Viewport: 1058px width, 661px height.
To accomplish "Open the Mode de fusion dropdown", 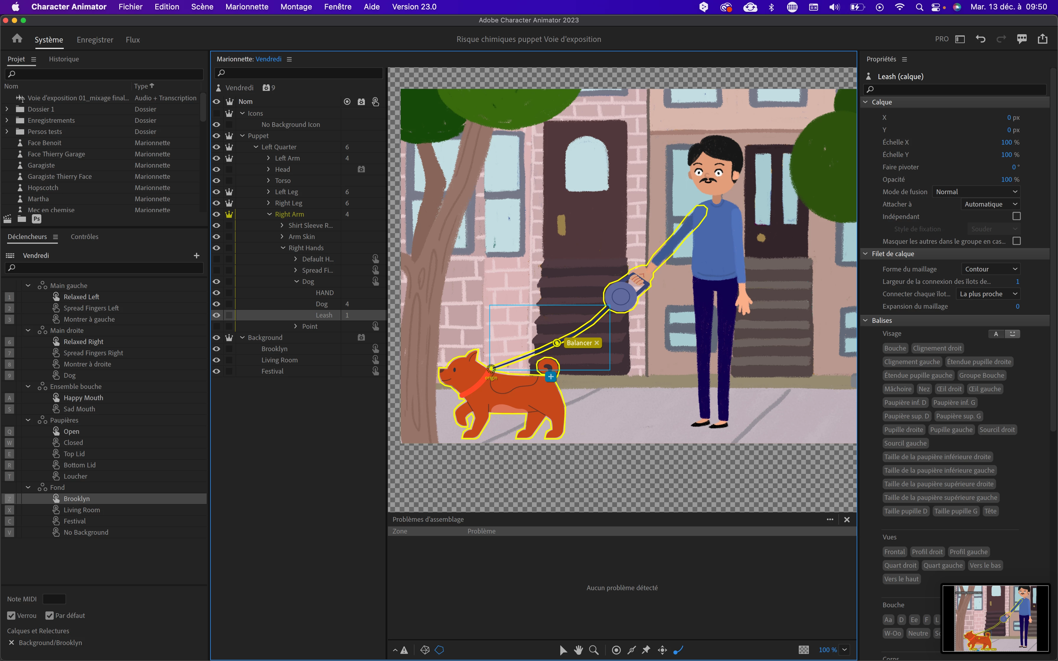I will 976,192.
